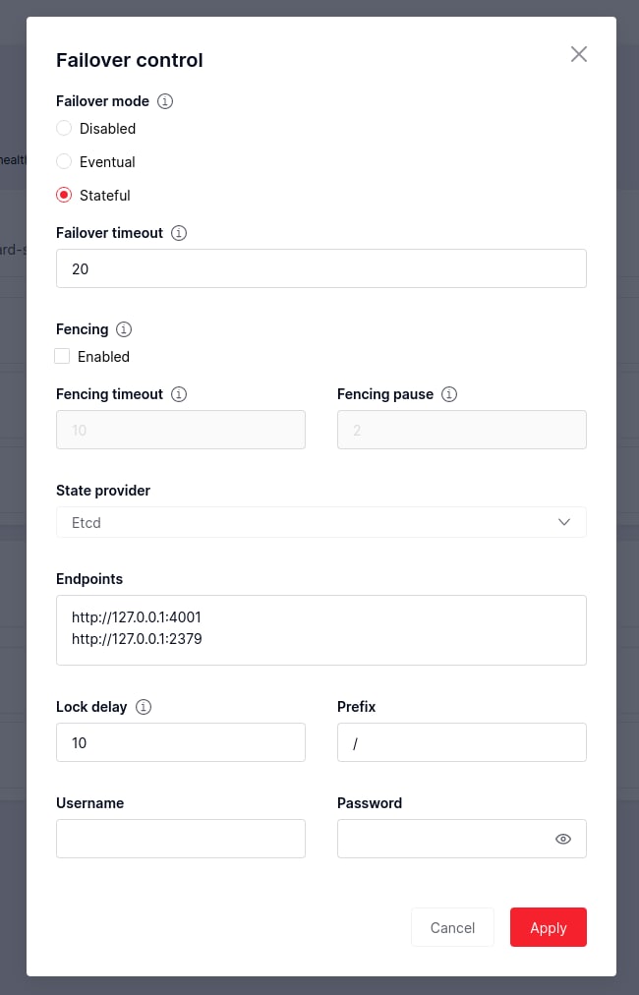Close the Failover control dialog
Viewport: 639px width, 995px height.
(x=579, y=54)
